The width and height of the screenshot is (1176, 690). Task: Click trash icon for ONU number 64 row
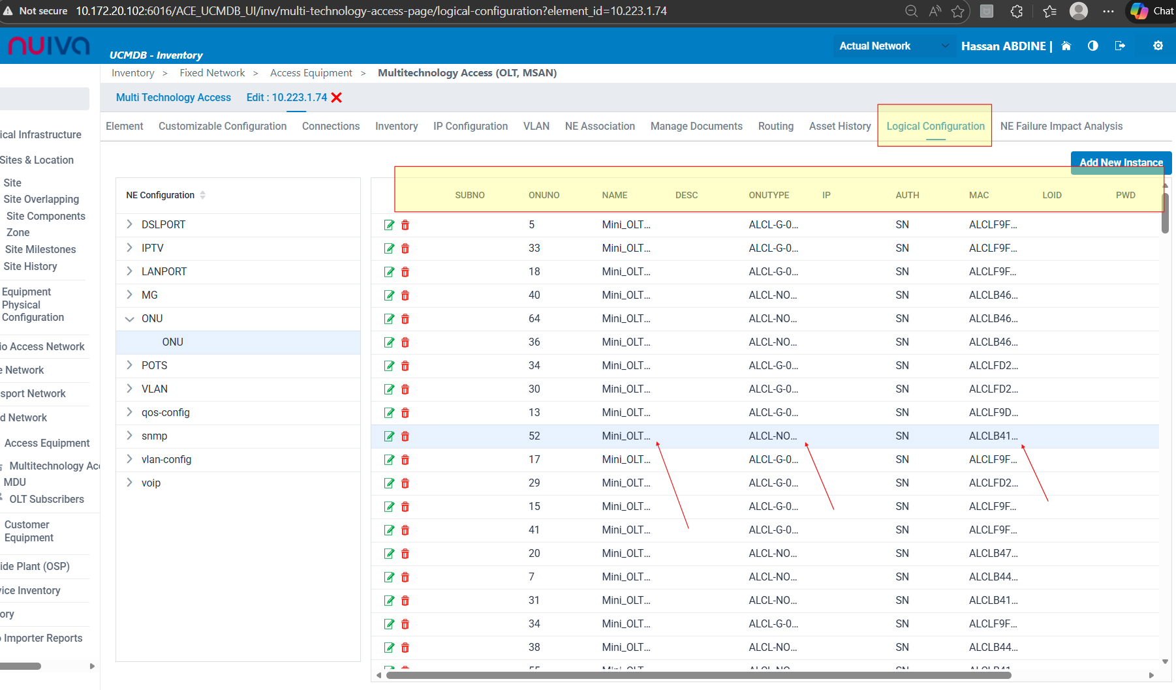[405, 319]
